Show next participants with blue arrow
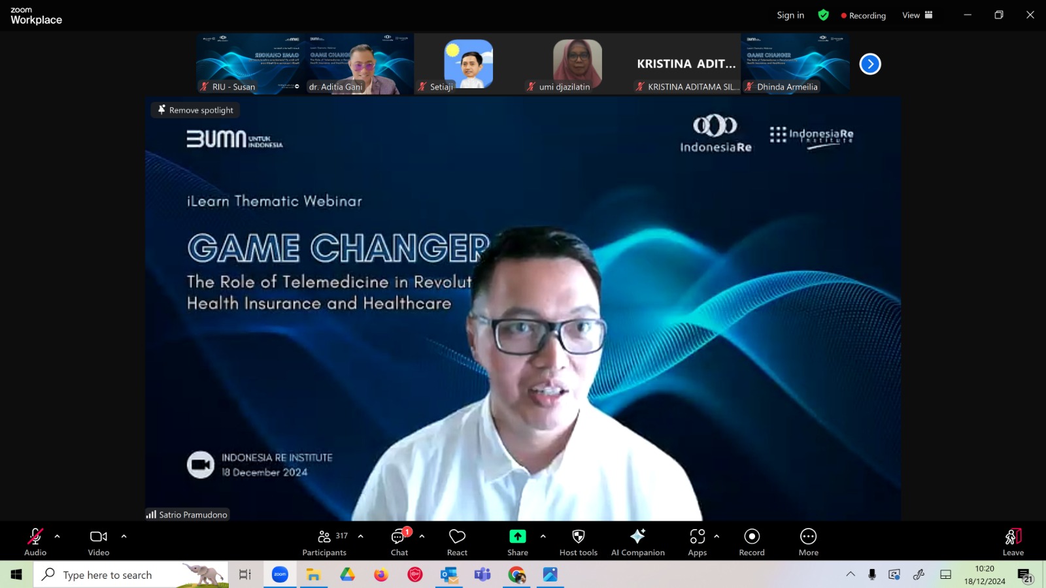The height and width of the screenshot is (588, 1046). 870,64
